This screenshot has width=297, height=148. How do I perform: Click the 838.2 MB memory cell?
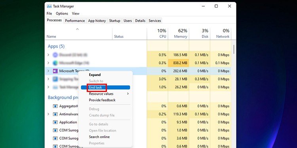tap(179, 63)
